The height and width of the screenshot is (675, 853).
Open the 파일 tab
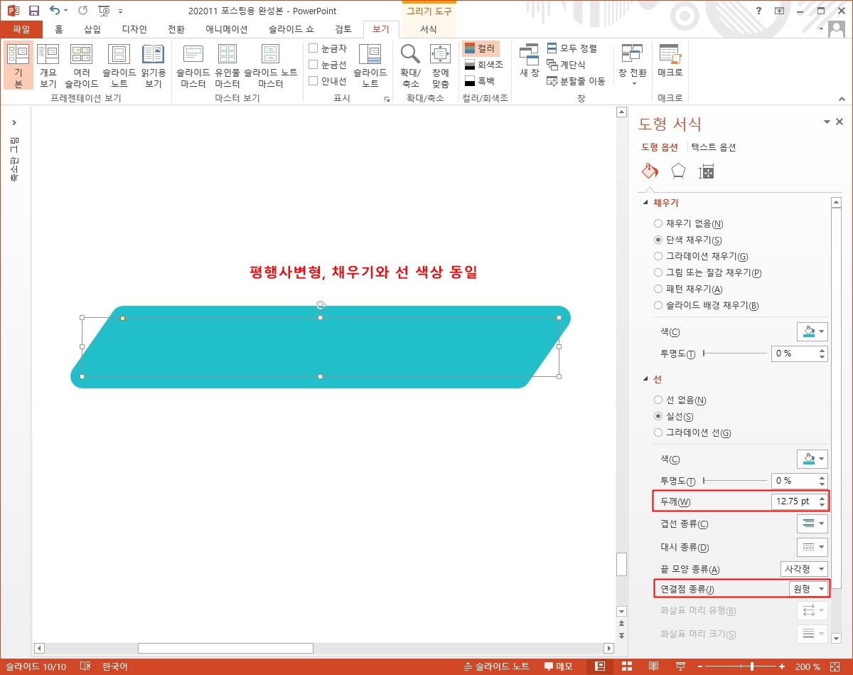click(x=21, y=29)
